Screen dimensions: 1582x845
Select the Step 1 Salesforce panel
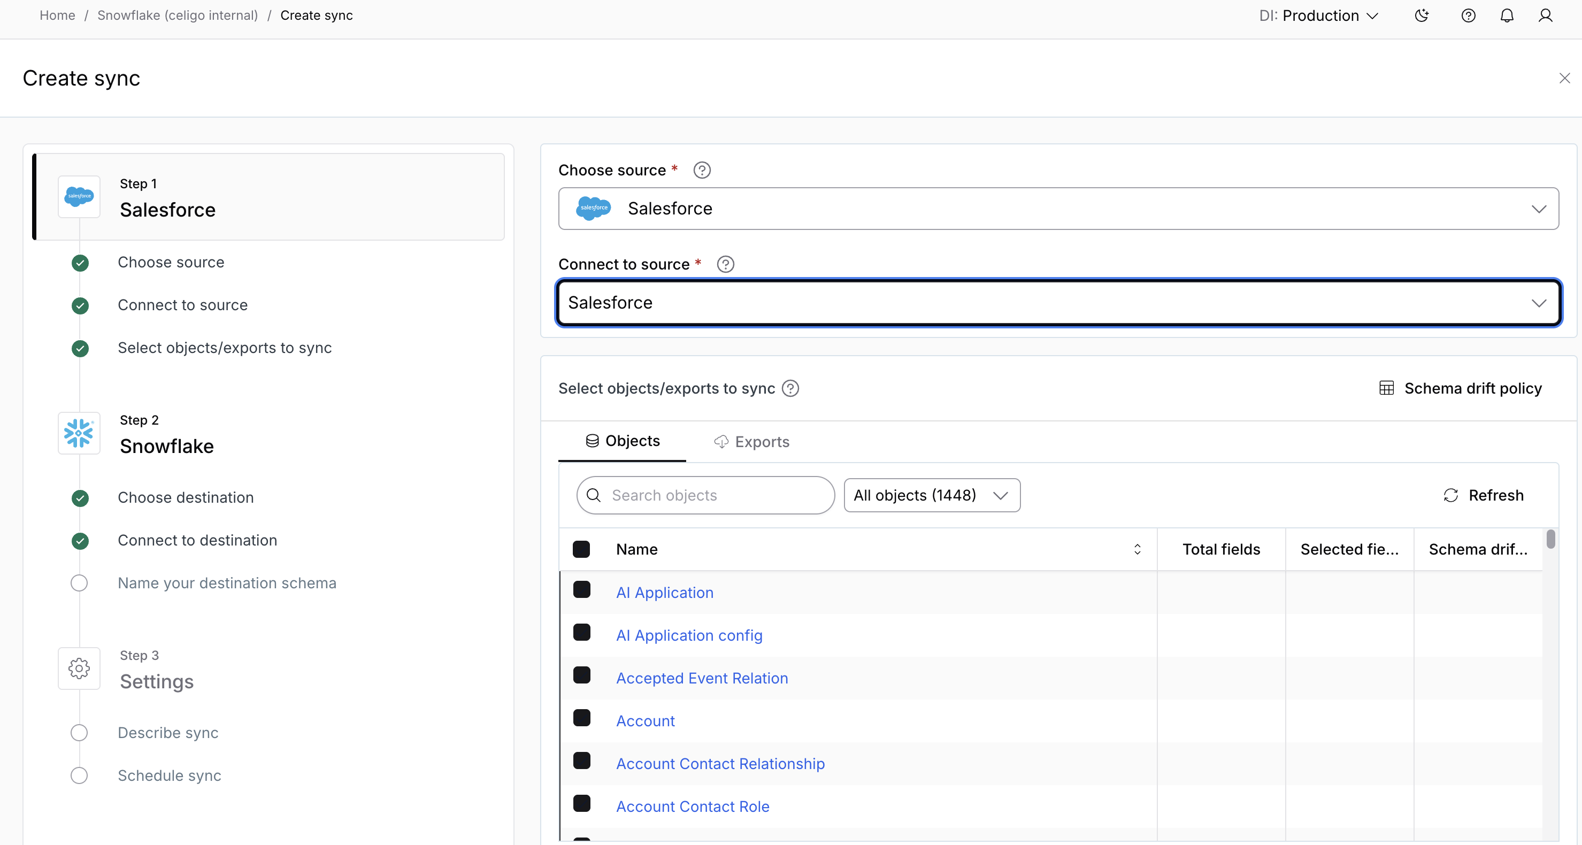269,197
